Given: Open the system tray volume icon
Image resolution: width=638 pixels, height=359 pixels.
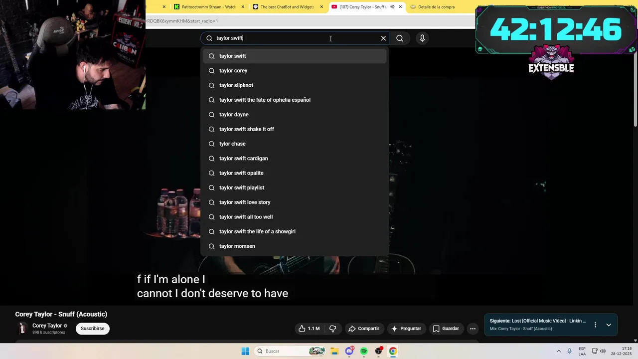Looking at the screenshot, I should tap(604, 351).
